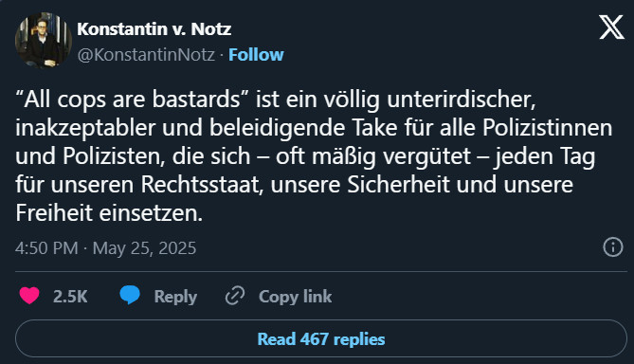
Task: Click the 2.5K likes count
Action: [70, 297]
